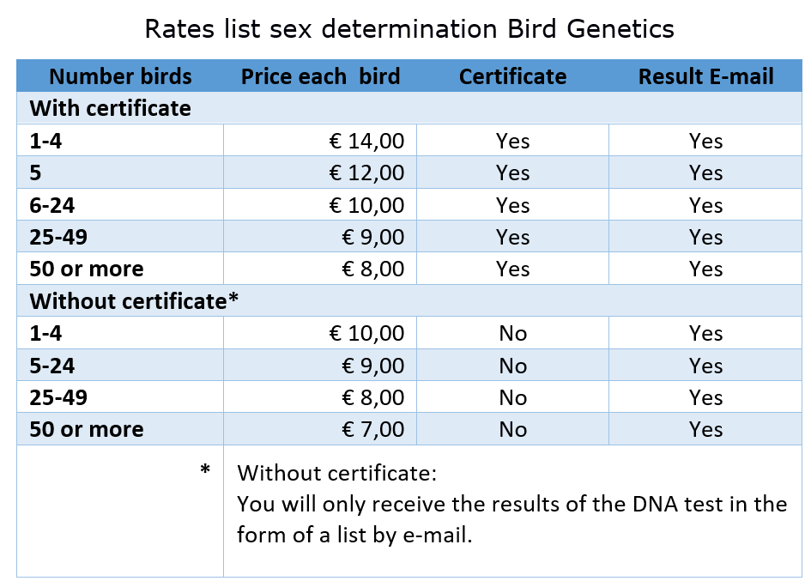Select the 'Without certificate*' section row
Image resolution: width=811 pixels, height=581 pixels.
409,300
